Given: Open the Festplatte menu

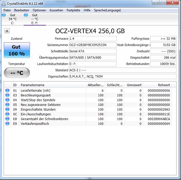Looking at the screenshot, I should (x=73, y=10).
